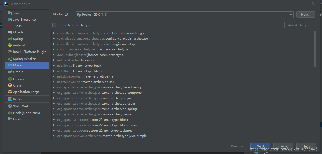Click the Java module type icon

(x=10, y=13)
